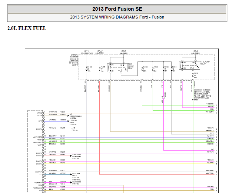Click the S120 splice dot

[x=193, y=100]
